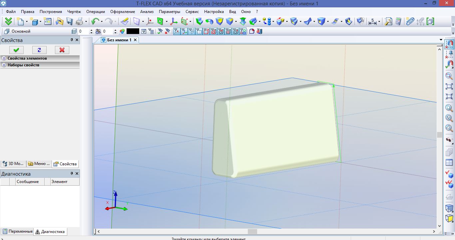The image size is (455, 240).
Task: Switch to the Меню tab in left panel
Action: [x=39, y=164]
